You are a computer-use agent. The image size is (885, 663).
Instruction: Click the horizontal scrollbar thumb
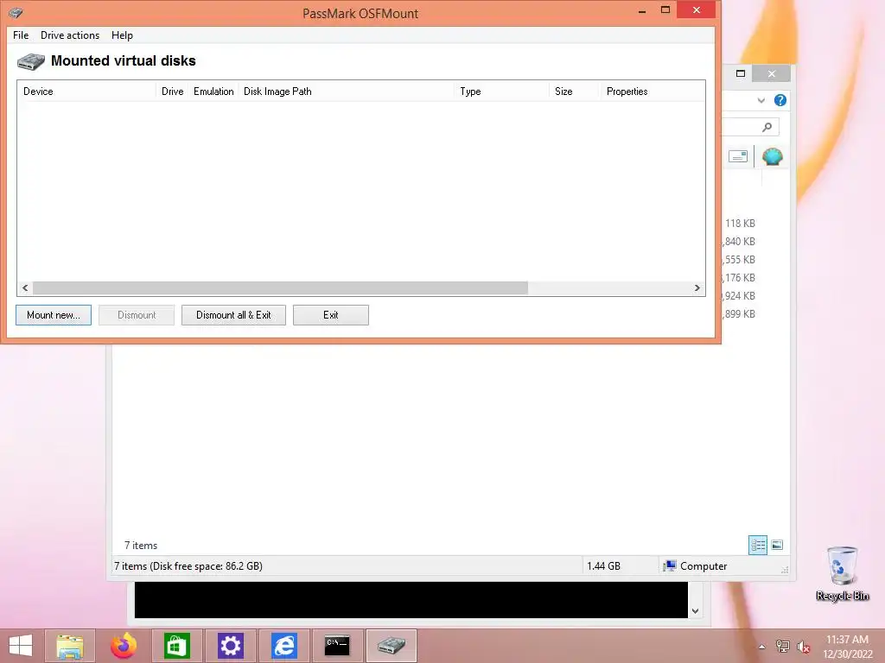281,288
